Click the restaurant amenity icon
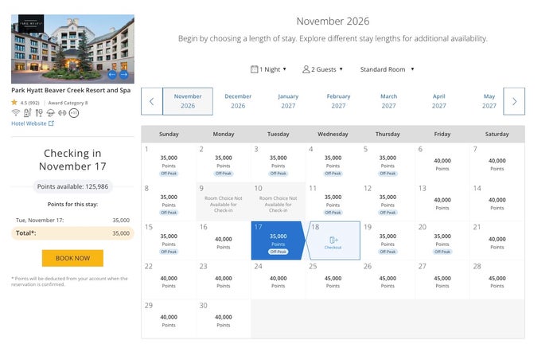Viewport: 557px width, 348px height. pyautogui.click(x=39, y=113)
